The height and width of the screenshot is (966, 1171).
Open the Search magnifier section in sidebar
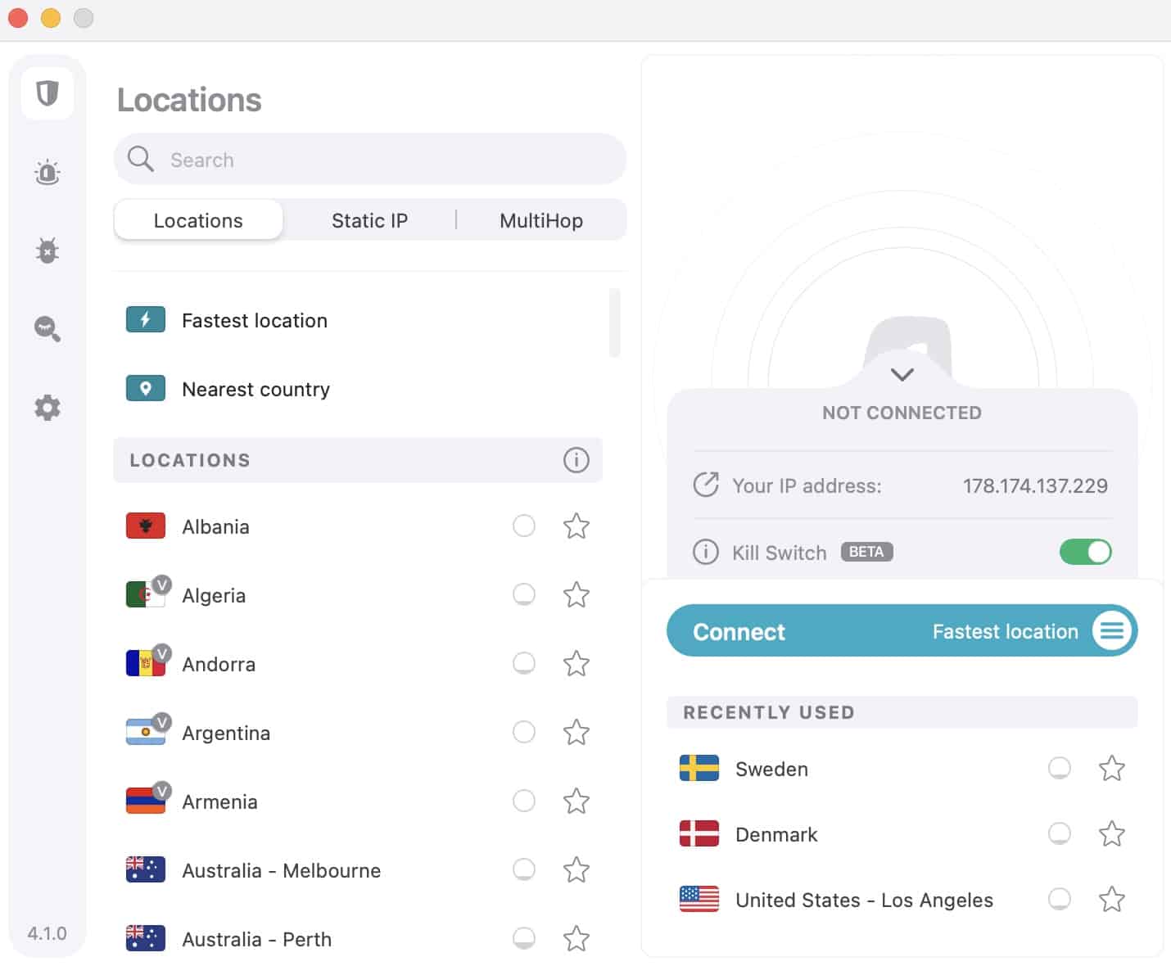47,329
